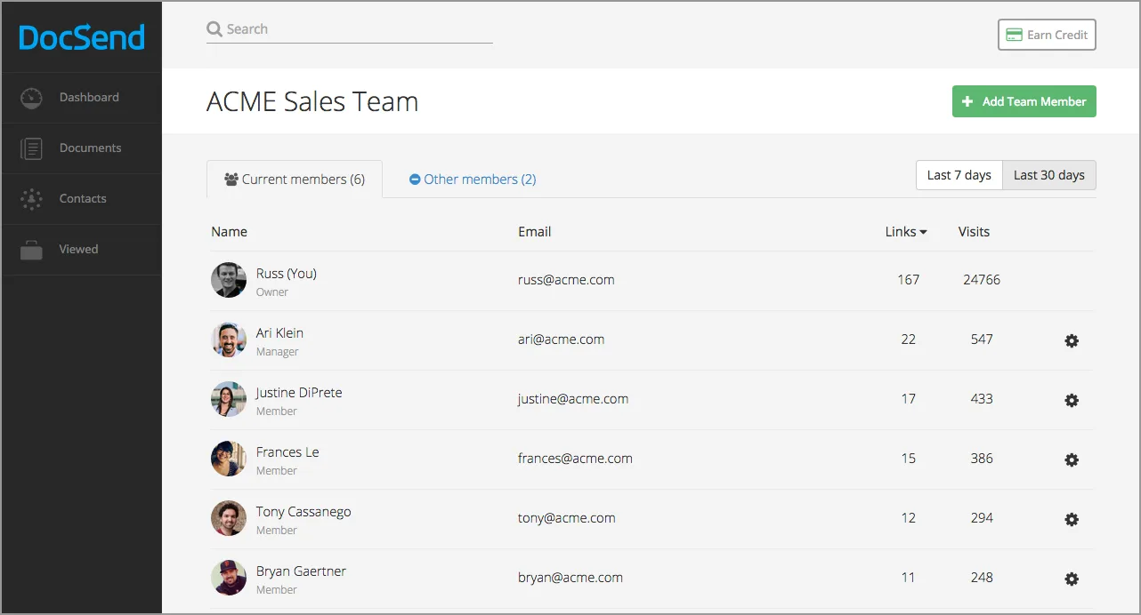Open settings gear for Ari Klein
This screenshot has width=1141, height=615.
[x=1072, y=340]
